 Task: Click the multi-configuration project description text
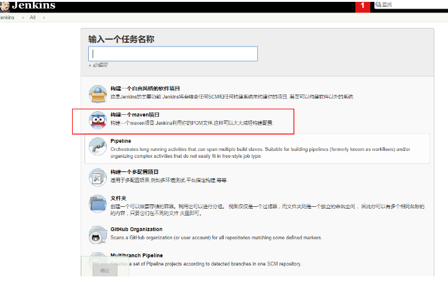click(x=169, y=180)
